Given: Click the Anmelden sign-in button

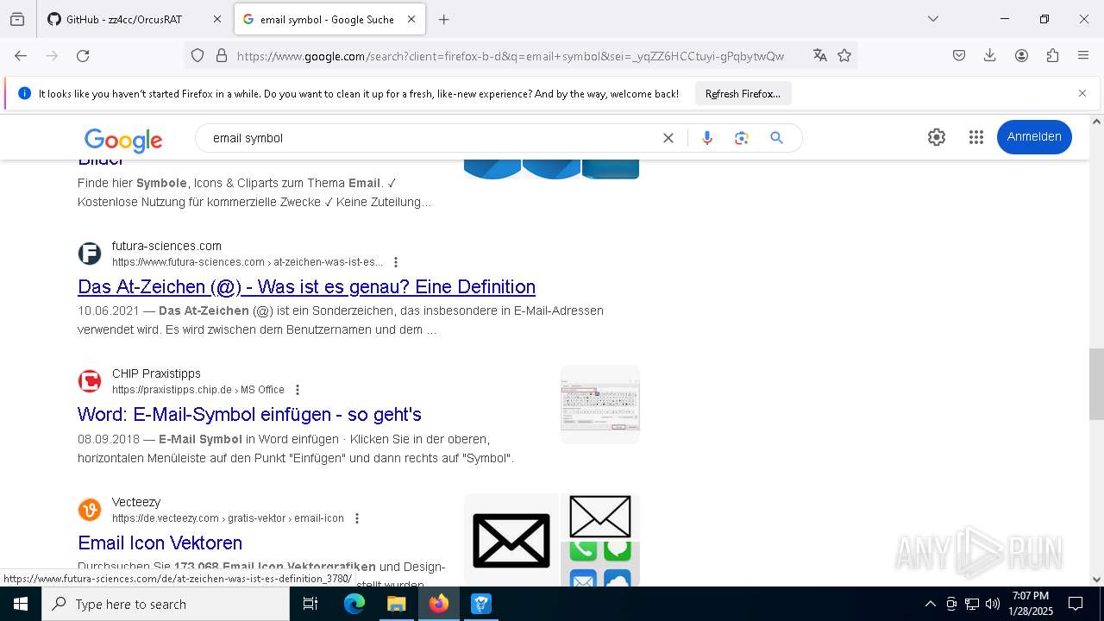Looking at the screenshot, I should pyautogui.click(x=1034, y=137).
